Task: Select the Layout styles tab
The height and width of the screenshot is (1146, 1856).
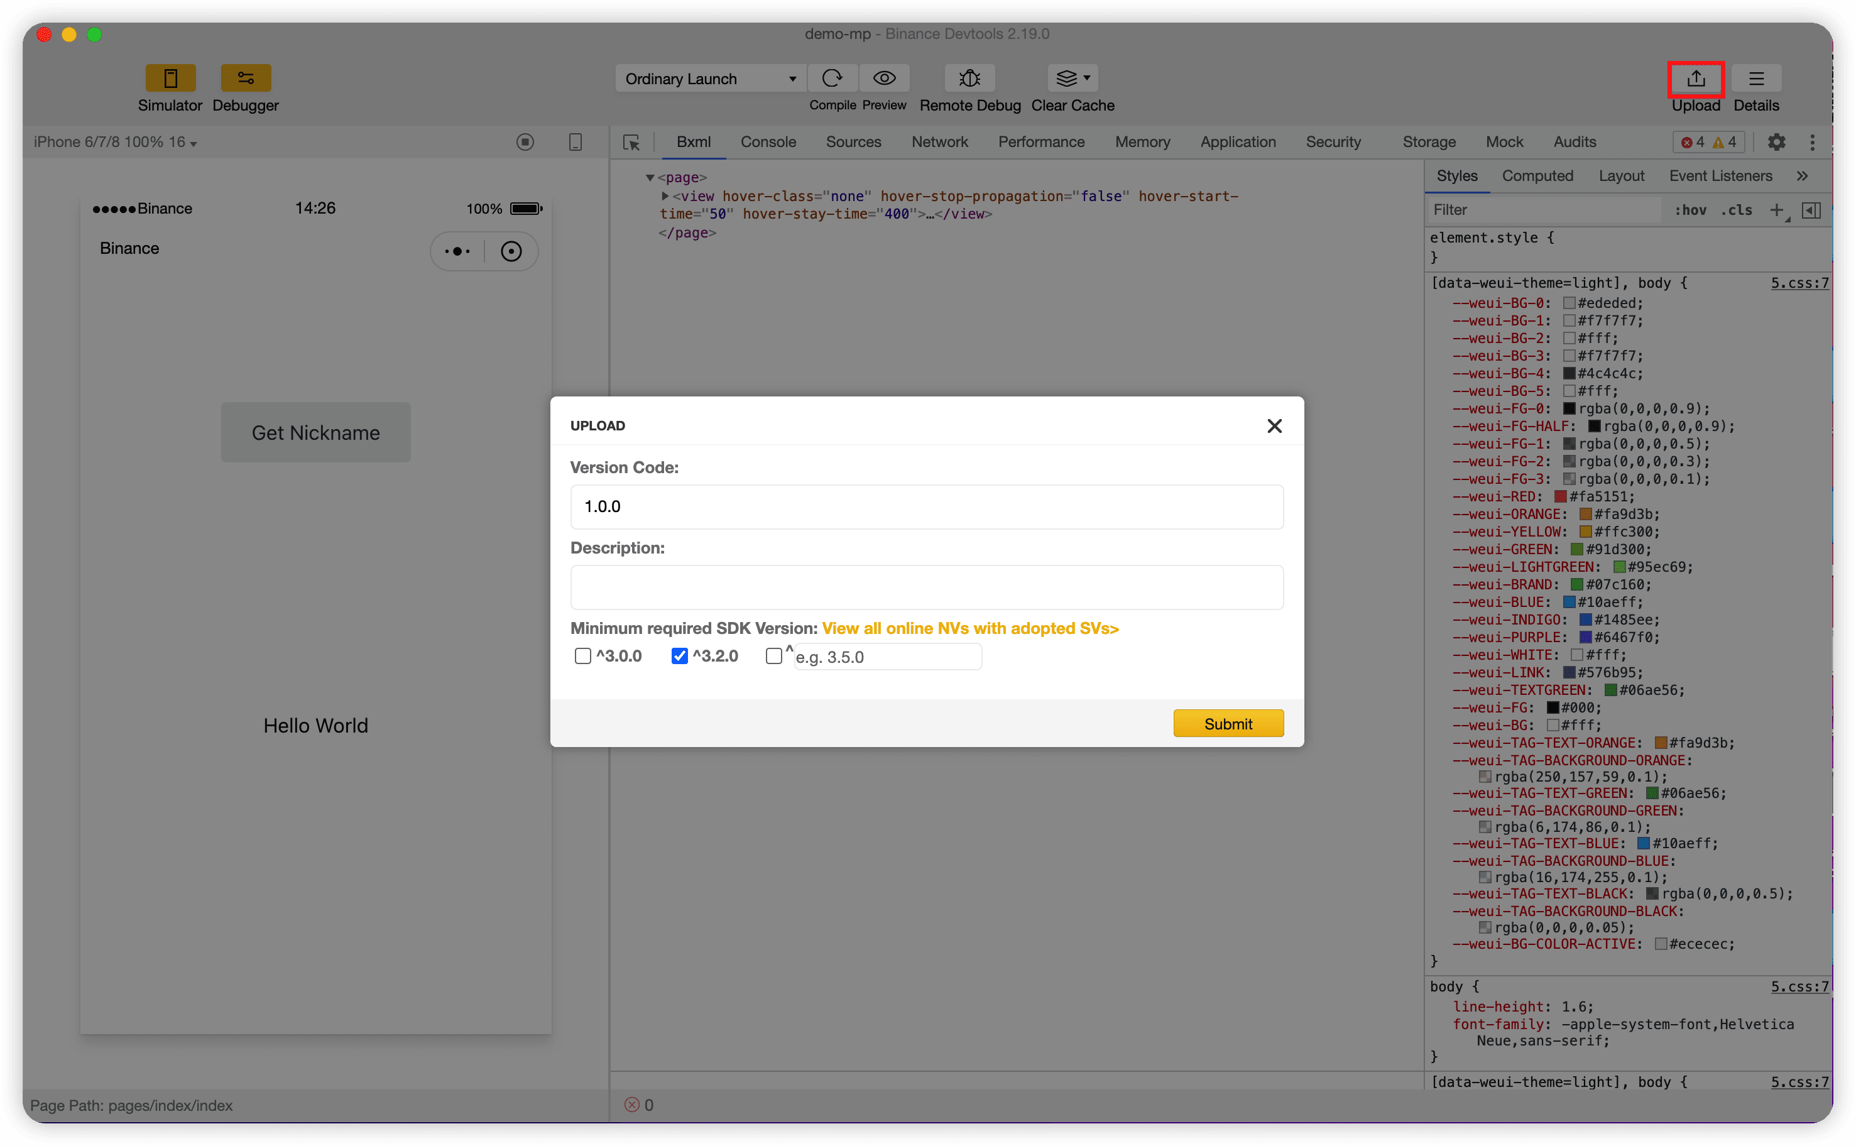Action: click(1621, 176)
